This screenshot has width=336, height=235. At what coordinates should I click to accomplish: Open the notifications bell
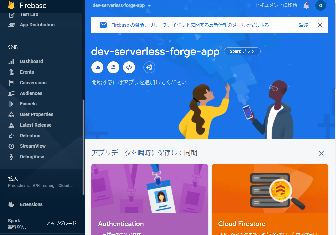[306, 5]
